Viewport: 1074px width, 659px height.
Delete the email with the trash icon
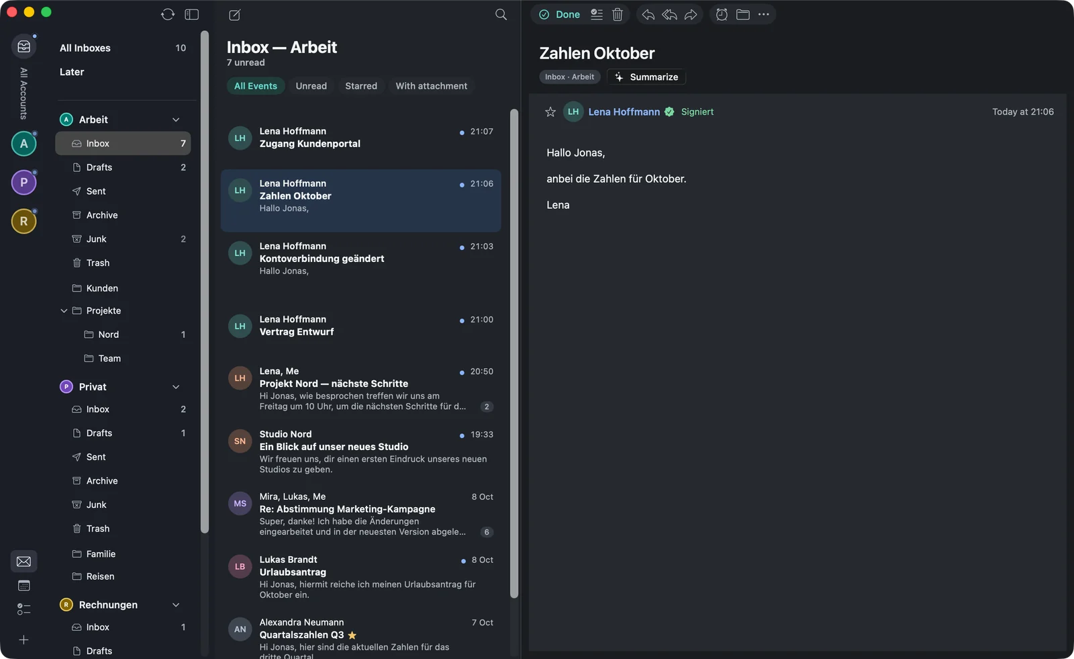(x=618, y=14)
